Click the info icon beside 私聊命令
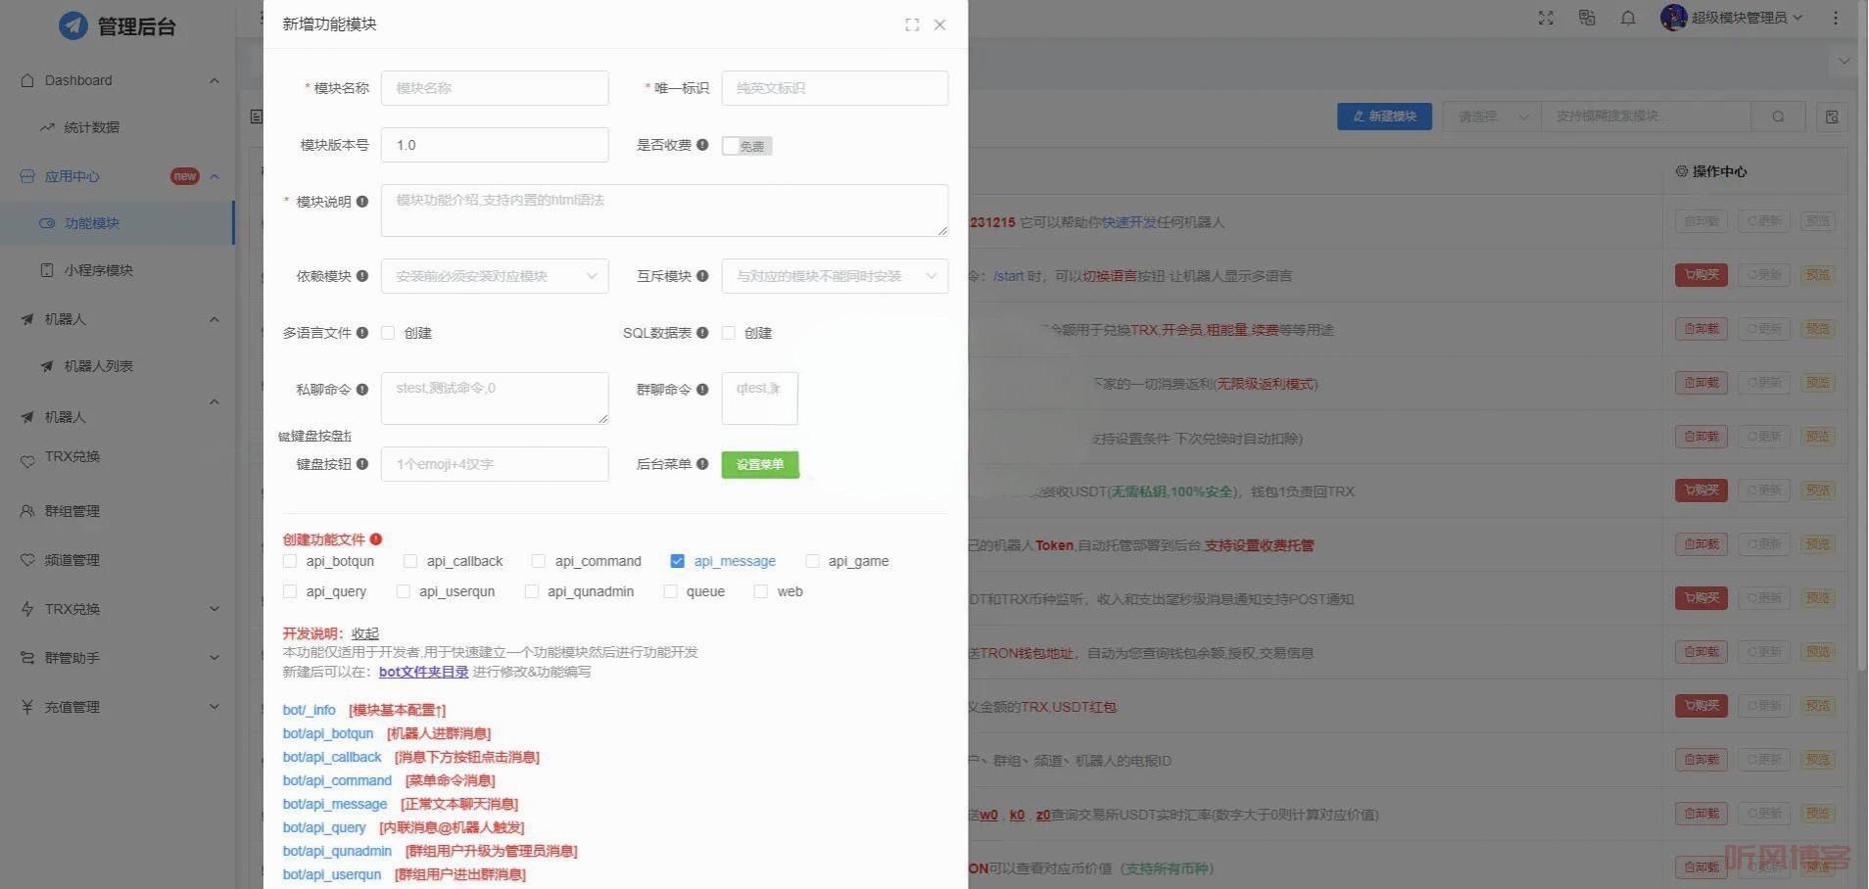The width and height of the screenshot is (1869, 889). coord(362,390)
